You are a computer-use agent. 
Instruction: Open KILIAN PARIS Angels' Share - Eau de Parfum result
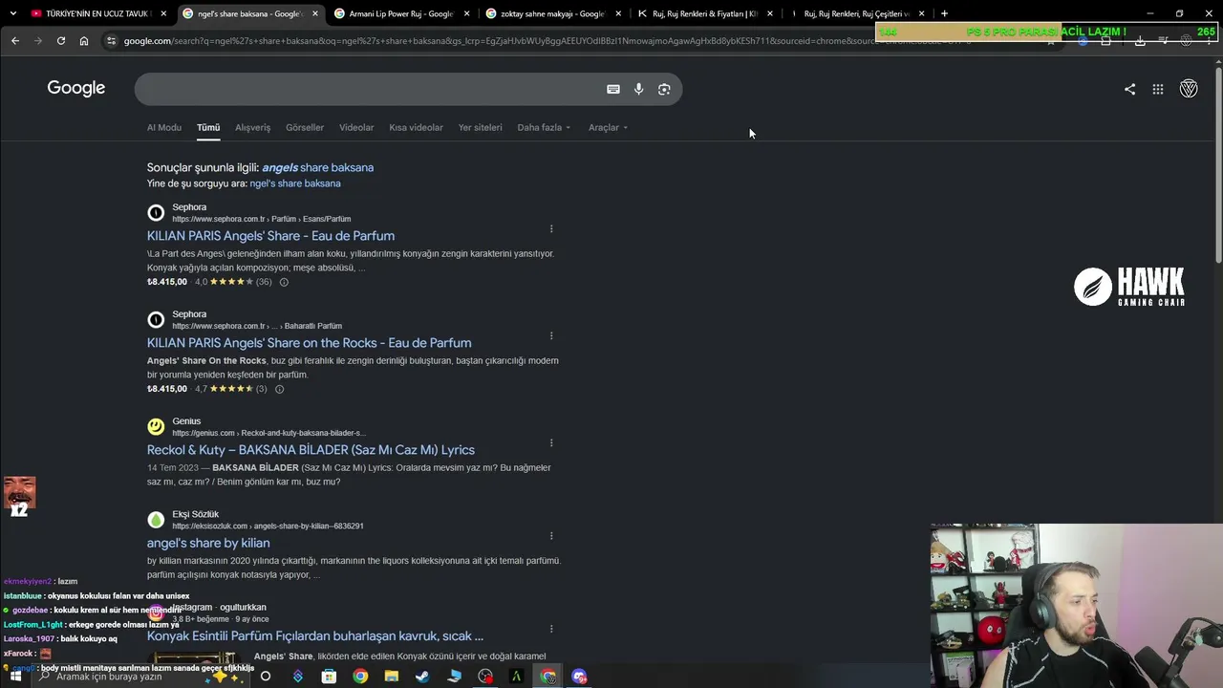(x=270, y=236)
